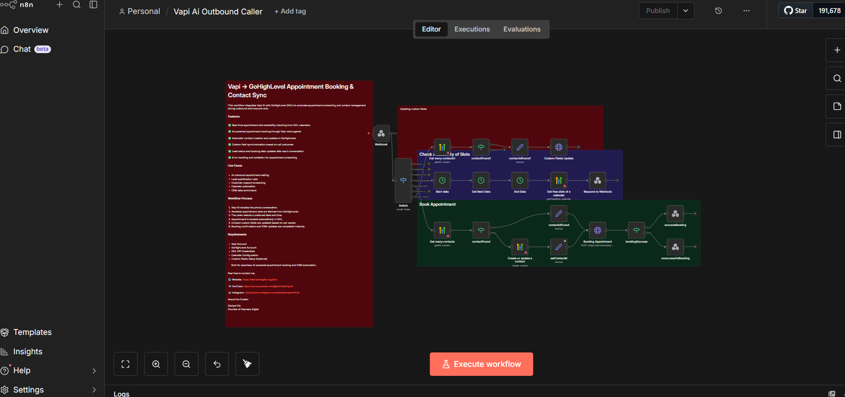The image size is (845, 397).
Task: Zoom out of the workflow canvas
Action: pyautogui.click(x=186, y=364)
